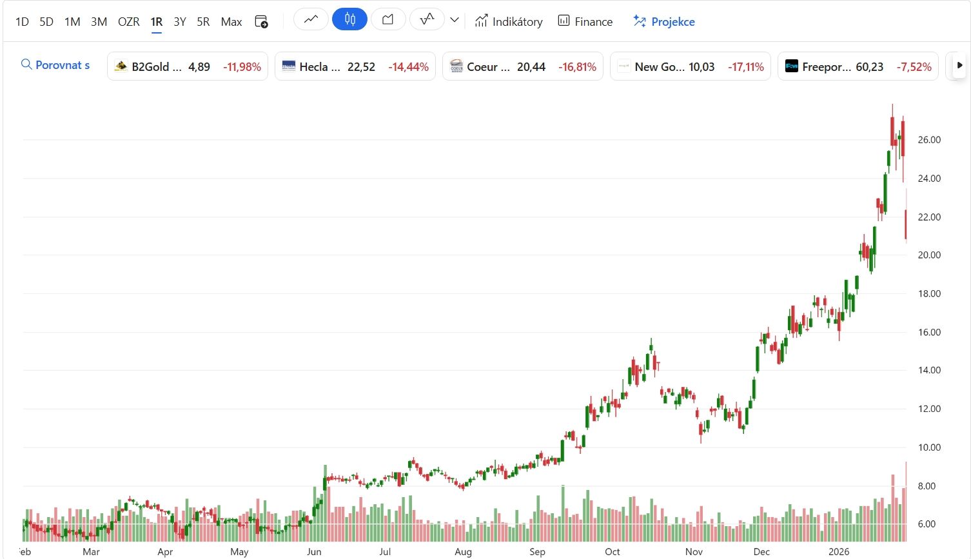
Task: Select the Max time range
Action: [231, 21]
